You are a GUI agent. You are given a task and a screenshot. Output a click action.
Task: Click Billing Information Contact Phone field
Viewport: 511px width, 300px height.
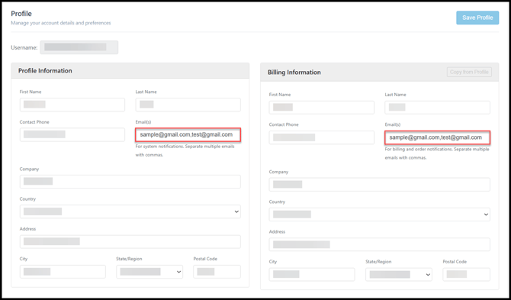(322, 137)
